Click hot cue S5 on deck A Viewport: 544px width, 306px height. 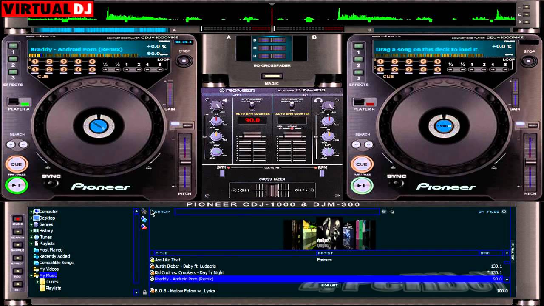click(x=92, y=62)
